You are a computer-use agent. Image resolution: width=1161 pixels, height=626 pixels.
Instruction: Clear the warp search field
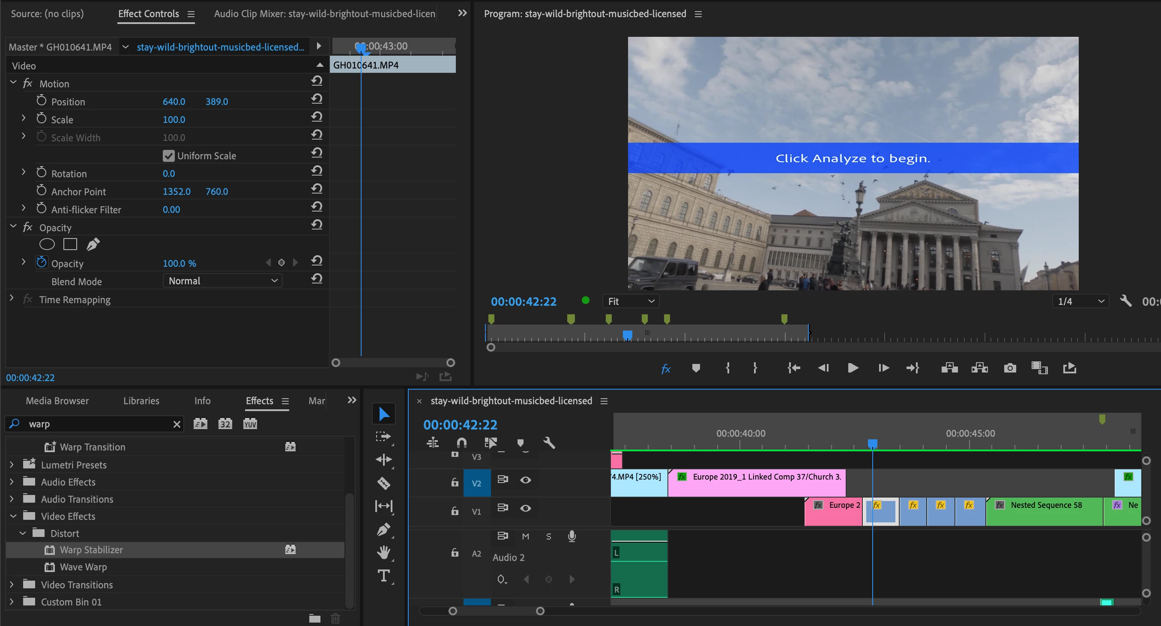[x=177, y=424]
